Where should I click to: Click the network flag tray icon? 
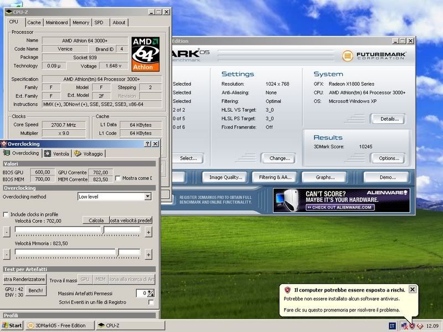click(404, 326)
